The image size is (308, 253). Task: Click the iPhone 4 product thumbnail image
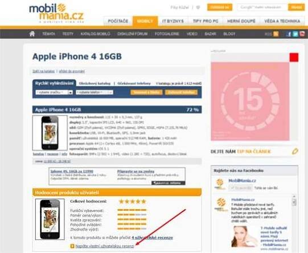50,133
